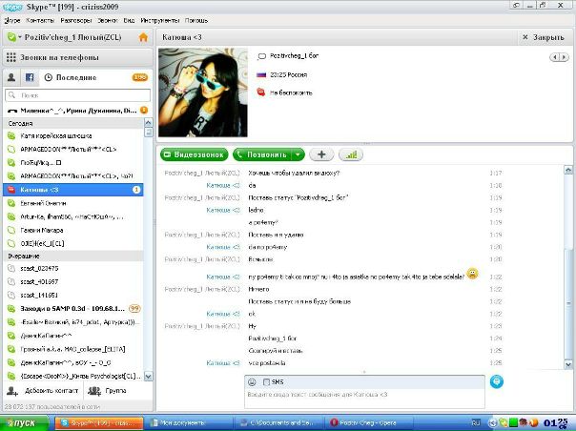Click the contact search field
576x431 pixels.
click(76, 95)
